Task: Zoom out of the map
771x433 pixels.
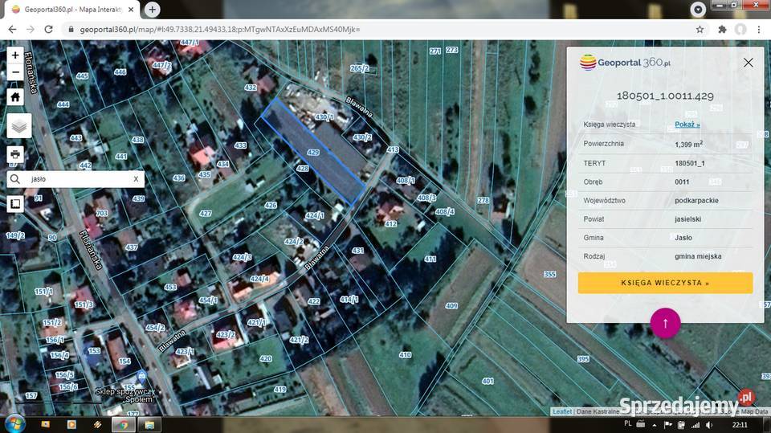Action: point(15,72)
